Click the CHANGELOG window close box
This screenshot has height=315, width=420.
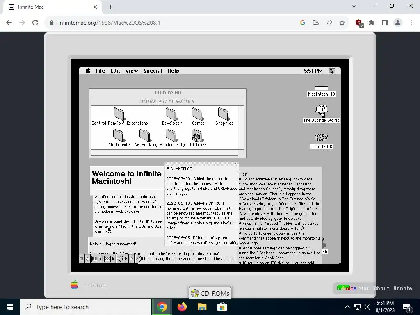click(168, 164)
